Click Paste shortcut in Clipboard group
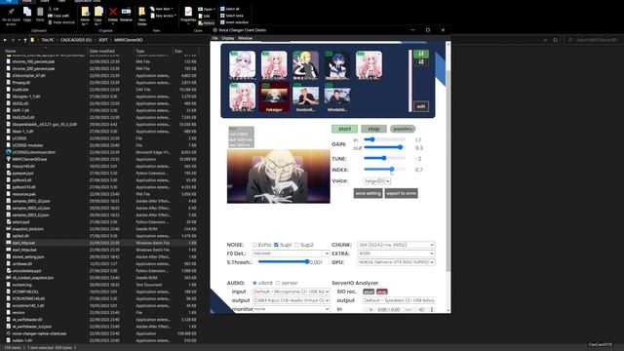The height and width of the screenshot is (351, 624). tap(60, 22)
